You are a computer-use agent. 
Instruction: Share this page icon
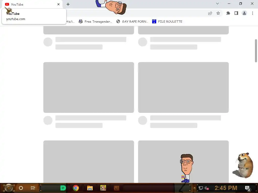point(210,13)
